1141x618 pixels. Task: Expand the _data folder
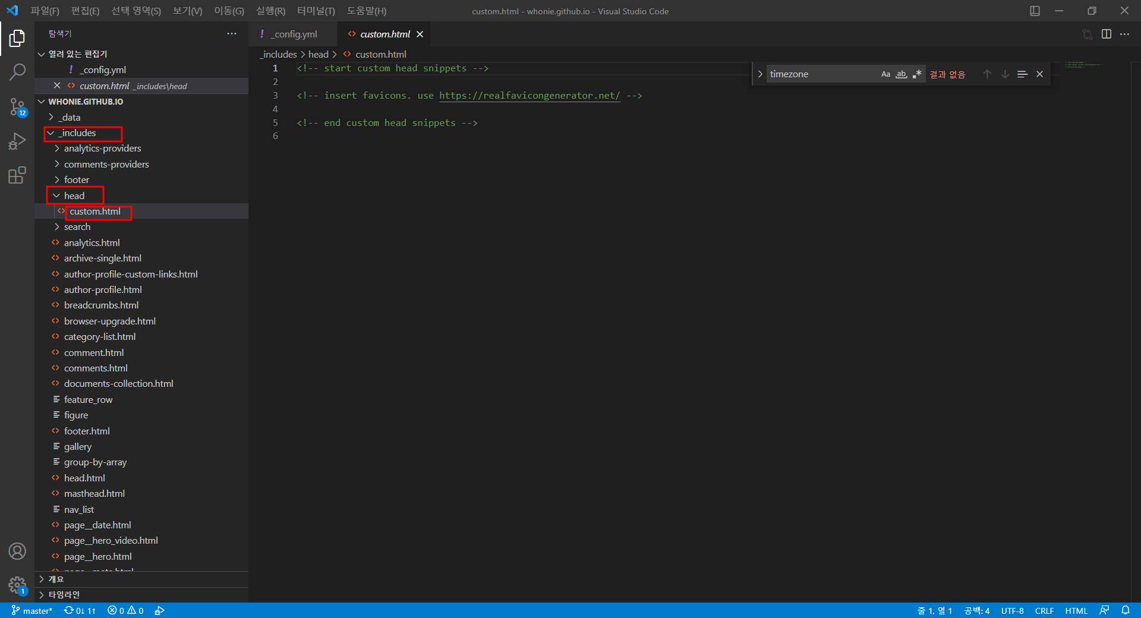[141, 117]
